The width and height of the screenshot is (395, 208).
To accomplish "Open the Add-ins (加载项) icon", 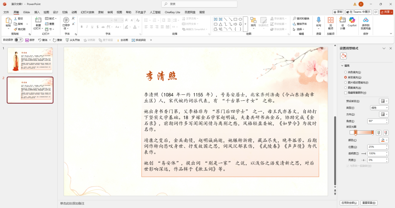I will click(x=331, y=20).
